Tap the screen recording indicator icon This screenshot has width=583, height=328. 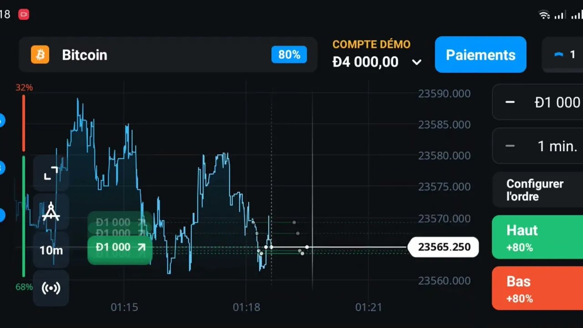click(x=24, y=15)
